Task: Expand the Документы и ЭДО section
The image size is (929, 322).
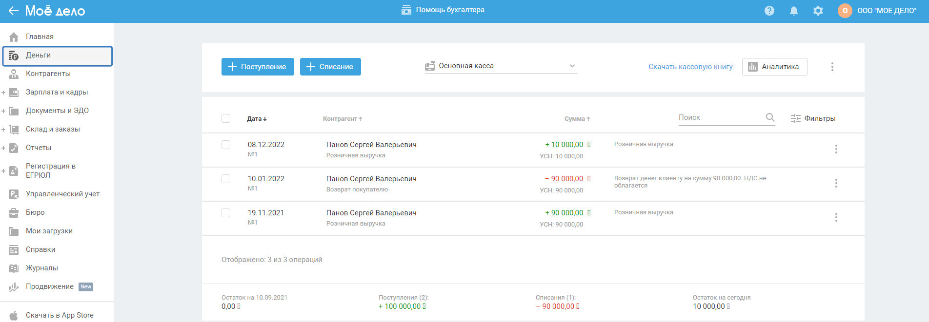Action: click(x=3, y=111)
